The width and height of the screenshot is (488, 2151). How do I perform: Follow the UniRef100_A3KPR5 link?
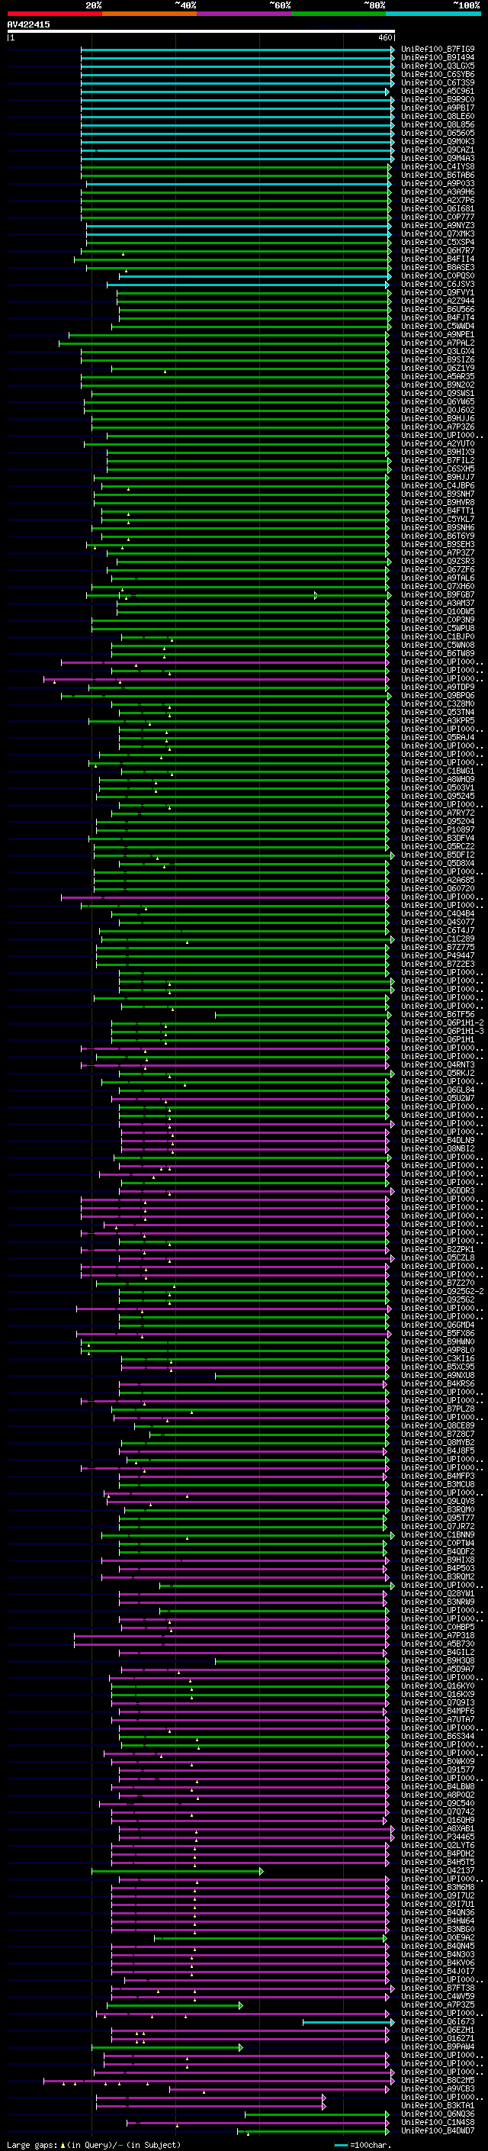437,720
